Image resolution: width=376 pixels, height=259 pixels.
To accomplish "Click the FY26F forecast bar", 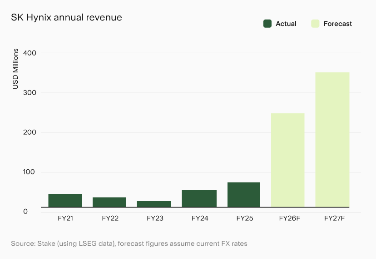I will 288,160.
